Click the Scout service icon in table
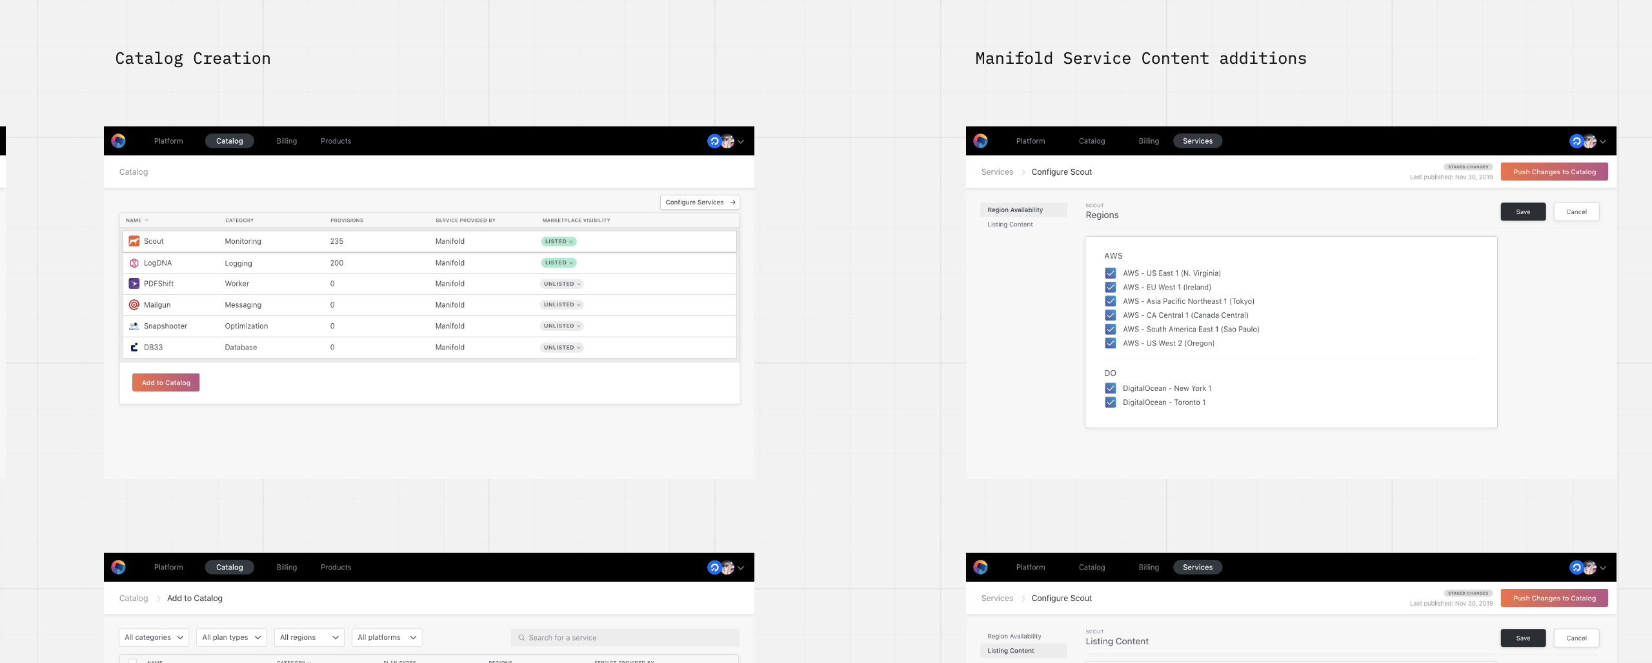Image resolution: width=1652 pixels, height=663 pixels. 134,241
